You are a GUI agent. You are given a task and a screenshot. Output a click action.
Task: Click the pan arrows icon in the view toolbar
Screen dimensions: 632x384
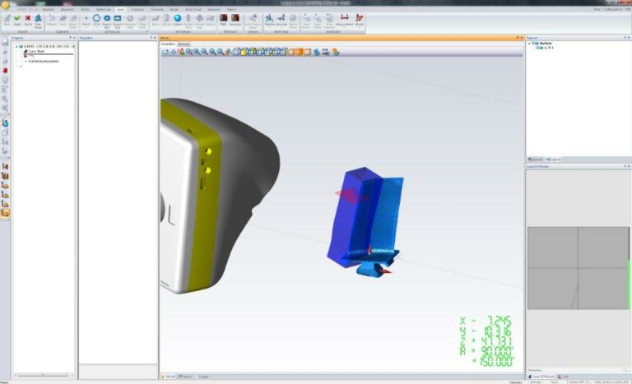[x=174, y=52]
